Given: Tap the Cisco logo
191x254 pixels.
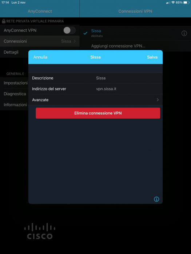Looking at the screenshot, I should (x=40, y=231).
